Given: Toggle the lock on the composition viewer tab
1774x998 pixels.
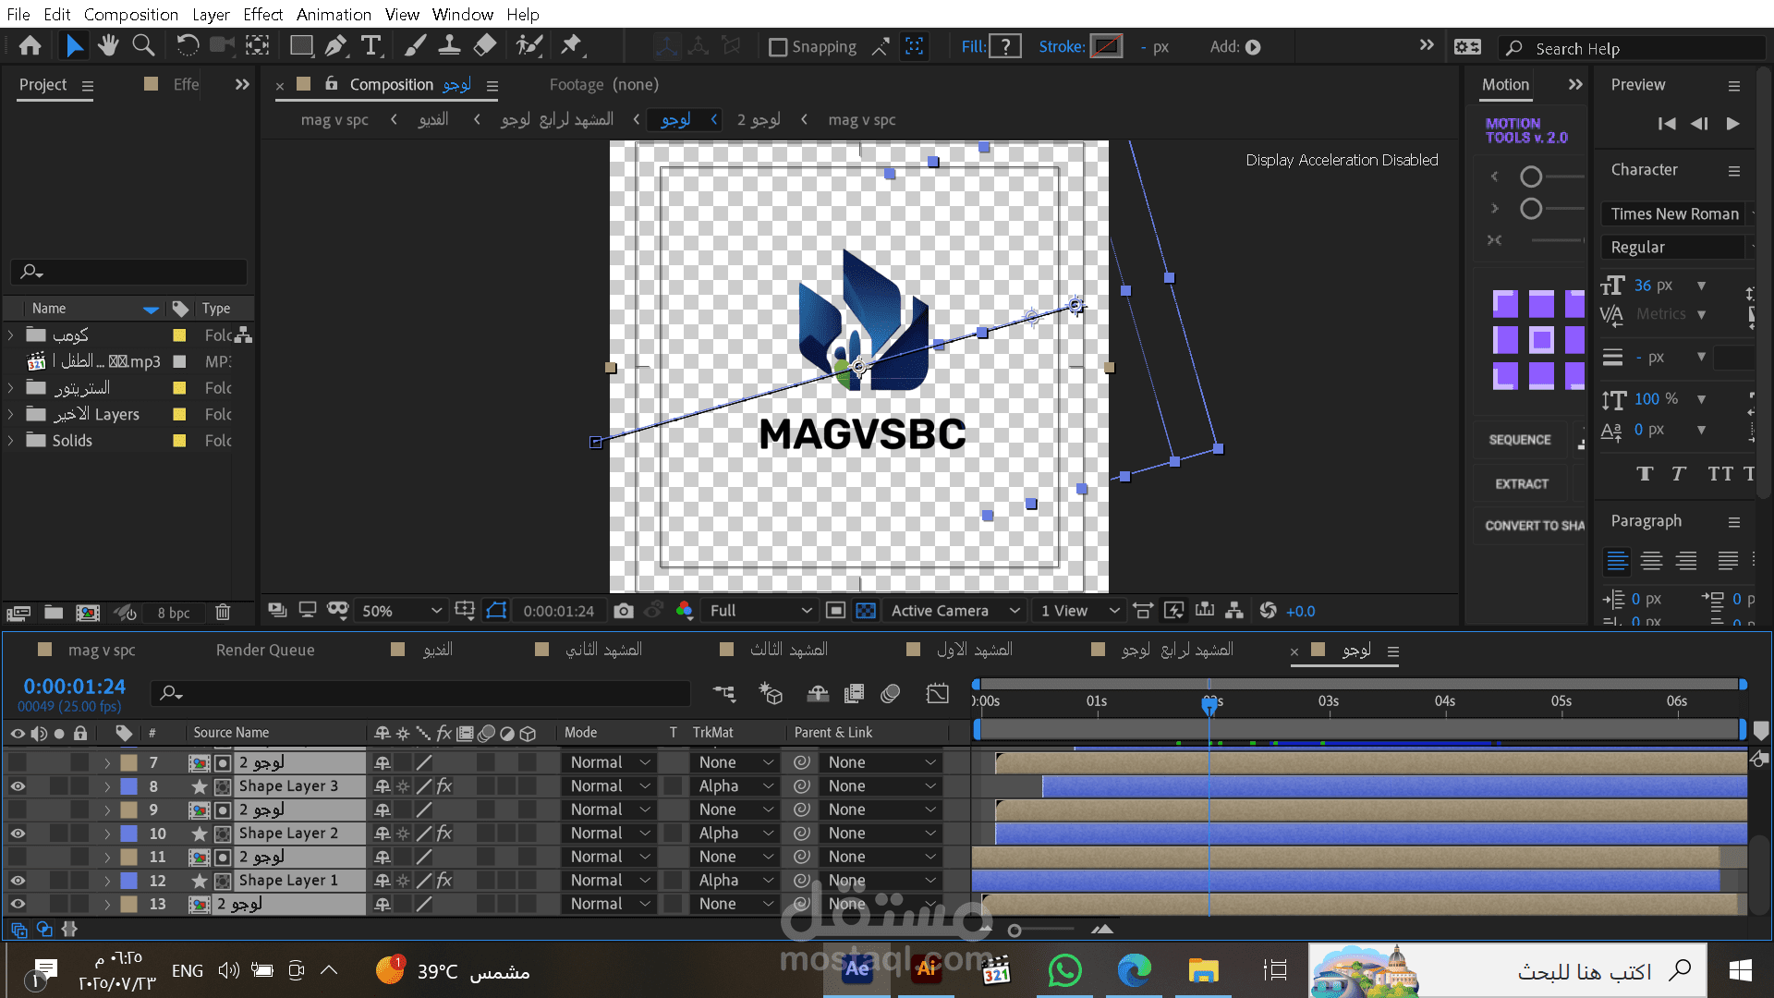Looking at the screenshot, I should tap(331, 84).
